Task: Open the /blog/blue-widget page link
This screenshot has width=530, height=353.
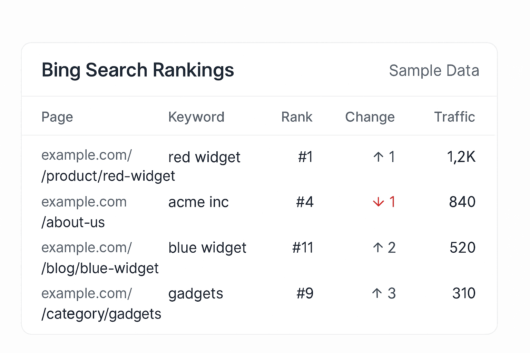Action: pyautogui.click(x=100, y=269)
